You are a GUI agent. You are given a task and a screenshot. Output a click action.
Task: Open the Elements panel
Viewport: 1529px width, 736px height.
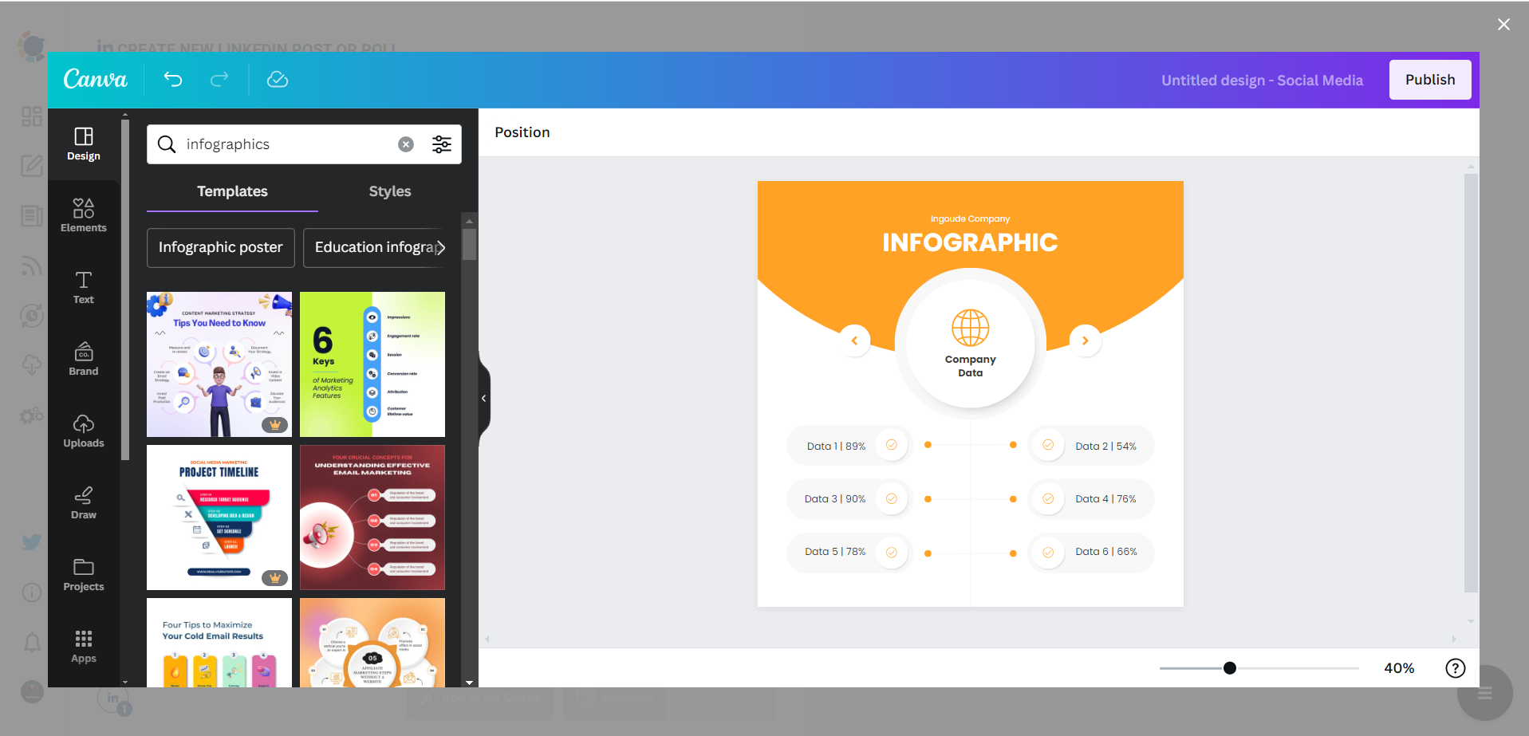click(83, 214)
